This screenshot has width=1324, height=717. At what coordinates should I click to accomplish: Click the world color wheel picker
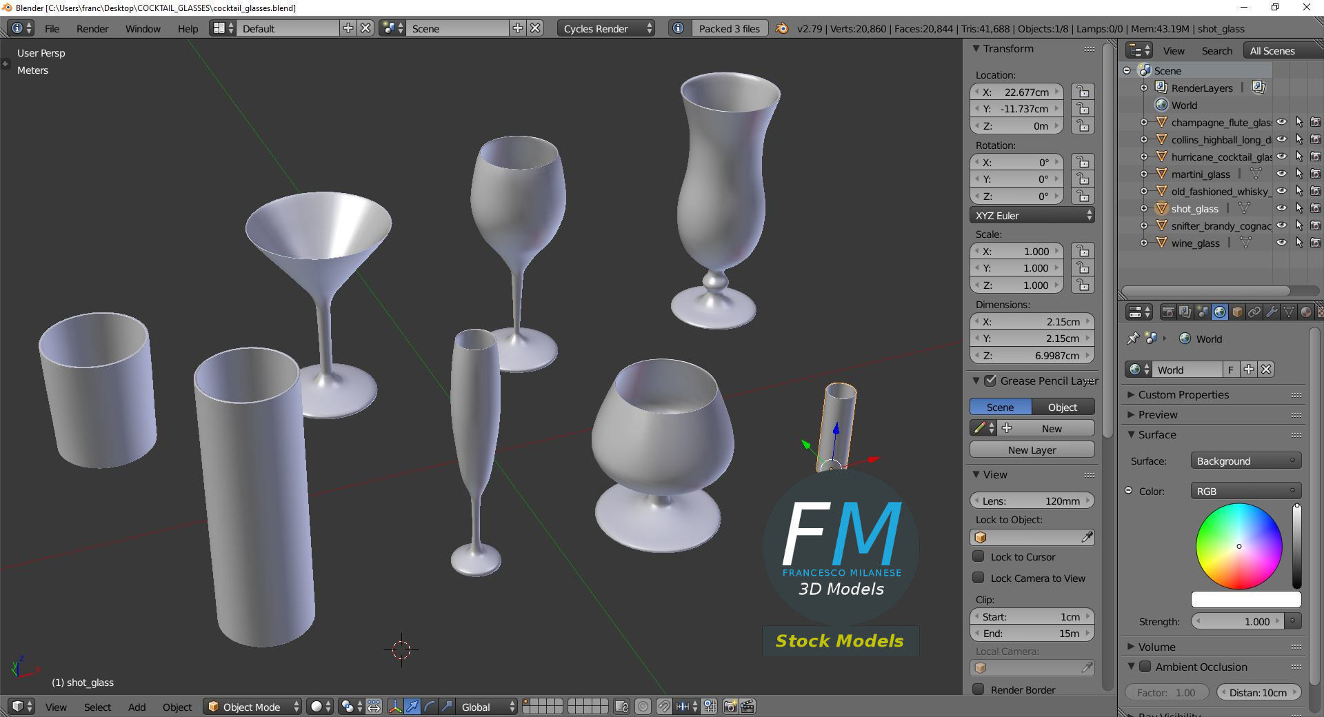pos(1239,546)
